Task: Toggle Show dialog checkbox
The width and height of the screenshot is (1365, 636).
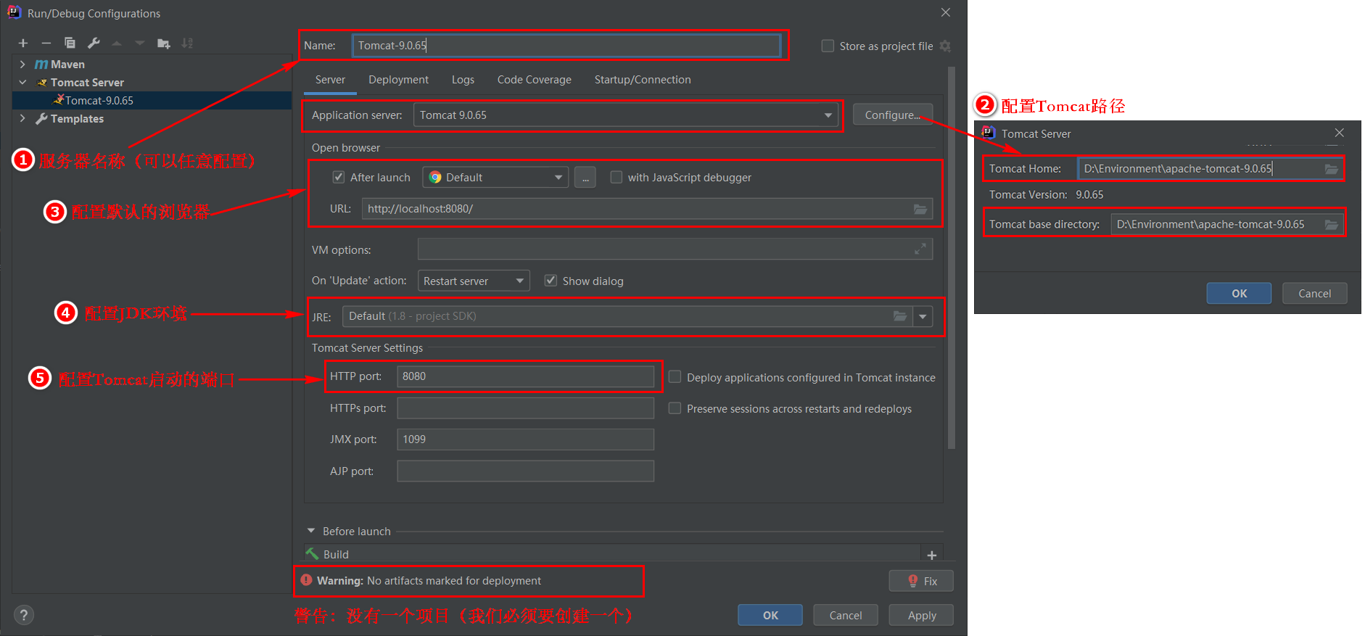Action: (550, 281)
